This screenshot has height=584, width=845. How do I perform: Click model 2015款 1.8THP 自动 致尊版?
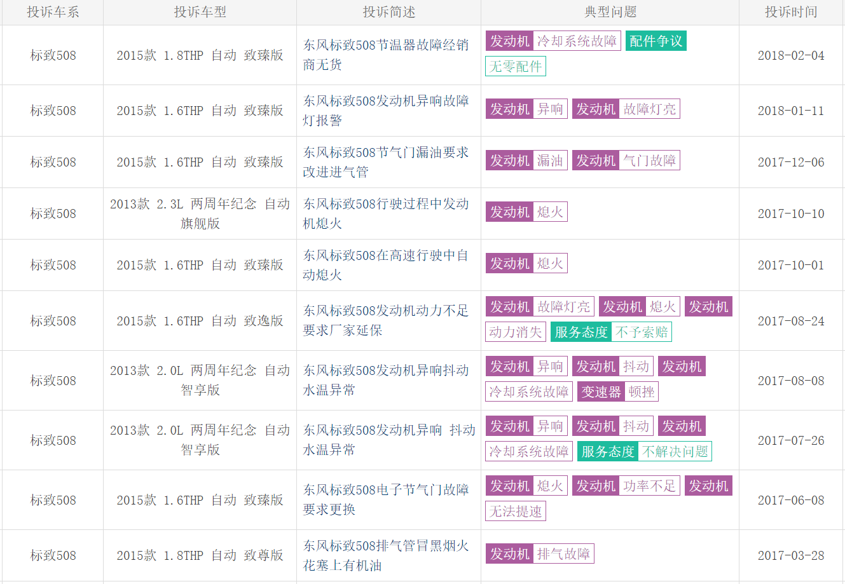click(x=200, y=555)
